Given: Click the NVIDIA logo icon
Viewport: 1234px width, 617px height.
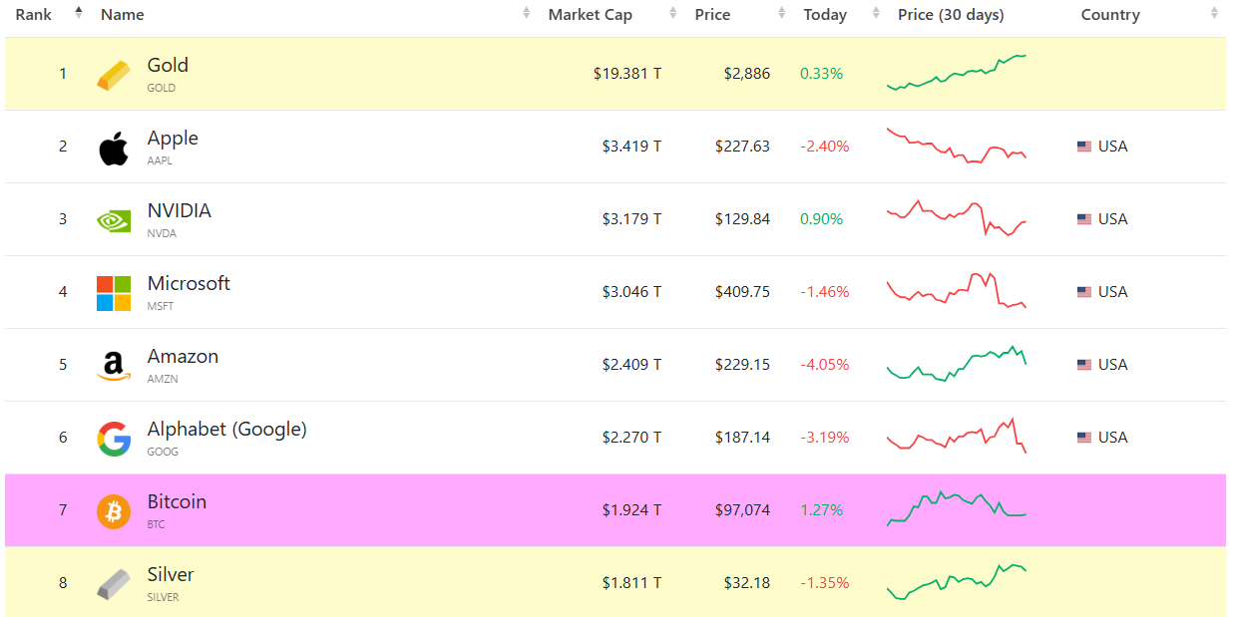Looking at the screenshot, I should point(114,220).
